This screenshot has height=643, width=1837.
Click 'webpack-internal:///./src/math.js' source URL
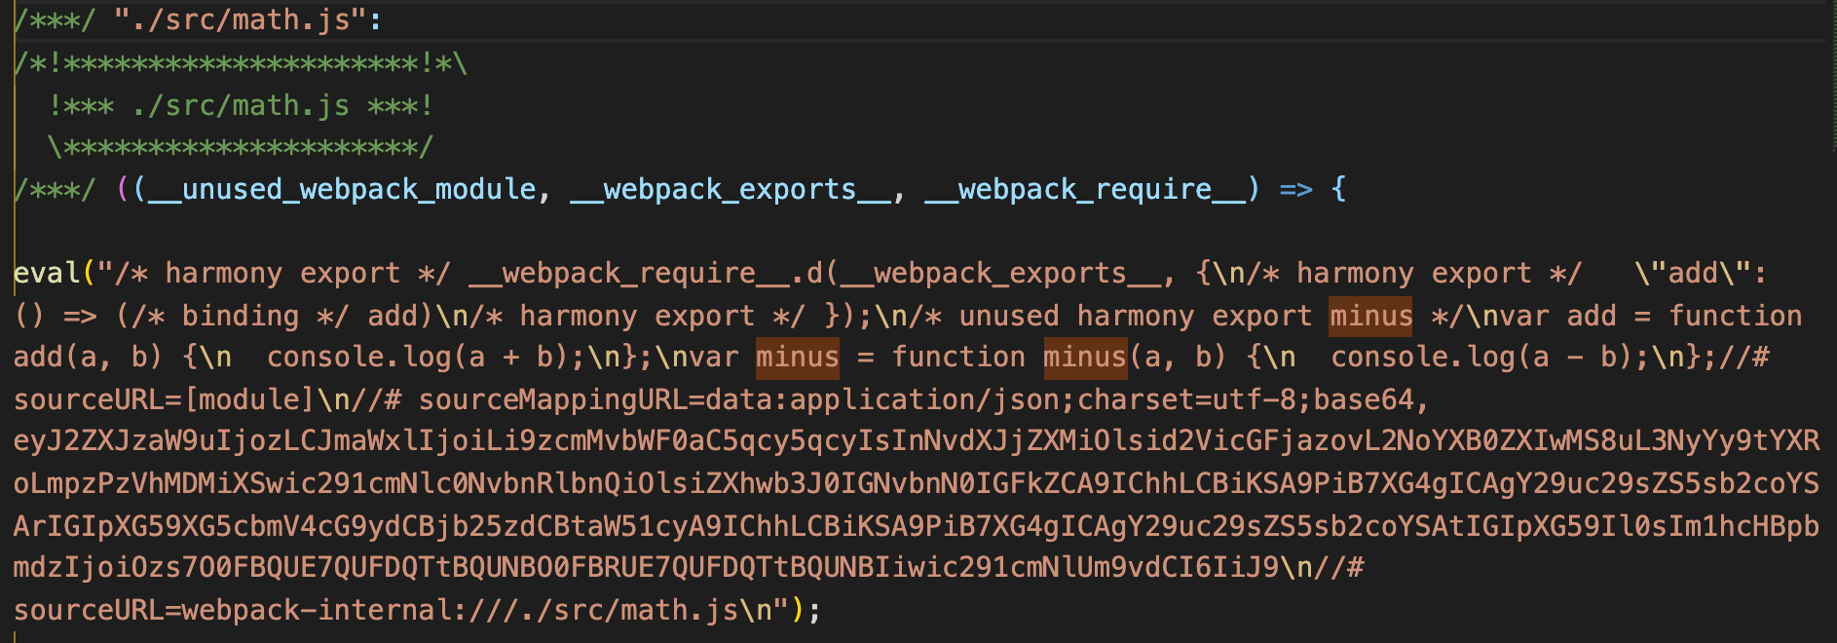[x=460, y=610]
